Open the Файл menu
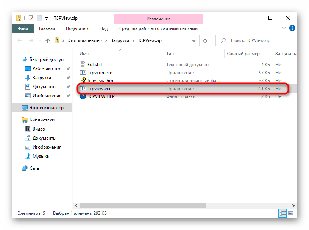Image resolution: width=309 pixels, height=230 pixels. [x=23, y=28]
